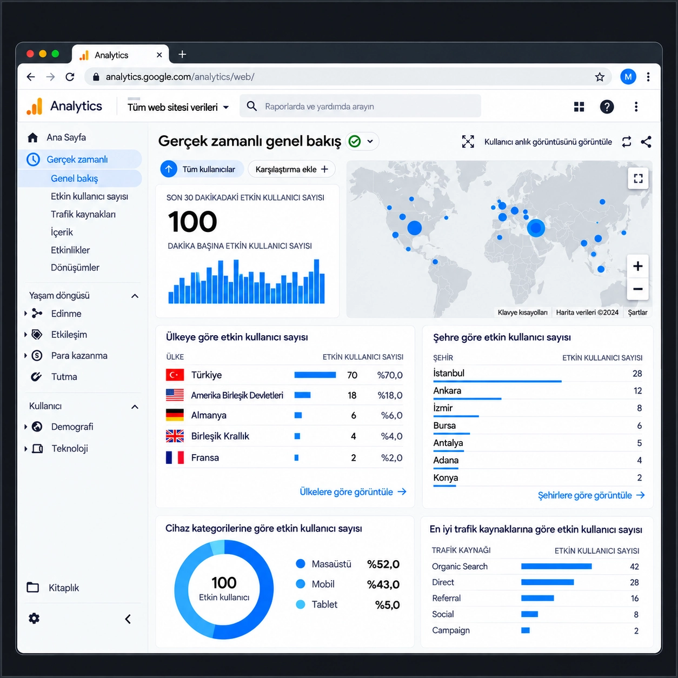Screen dimensions: 678x678
Task: Click the Karşılaştırma ekle button
Action: [x=292, y=169]
